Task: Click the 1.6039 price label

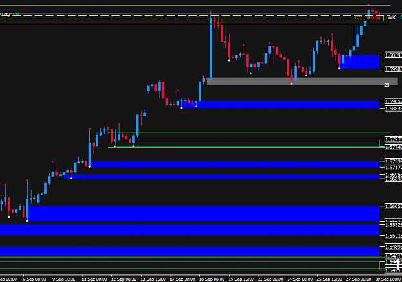Action: [x=393, y=55]
